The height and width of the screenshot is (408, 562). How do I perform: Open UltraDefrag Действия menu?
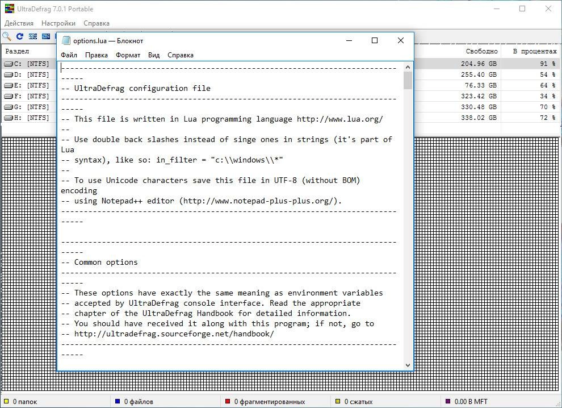[x=19, y=23]
